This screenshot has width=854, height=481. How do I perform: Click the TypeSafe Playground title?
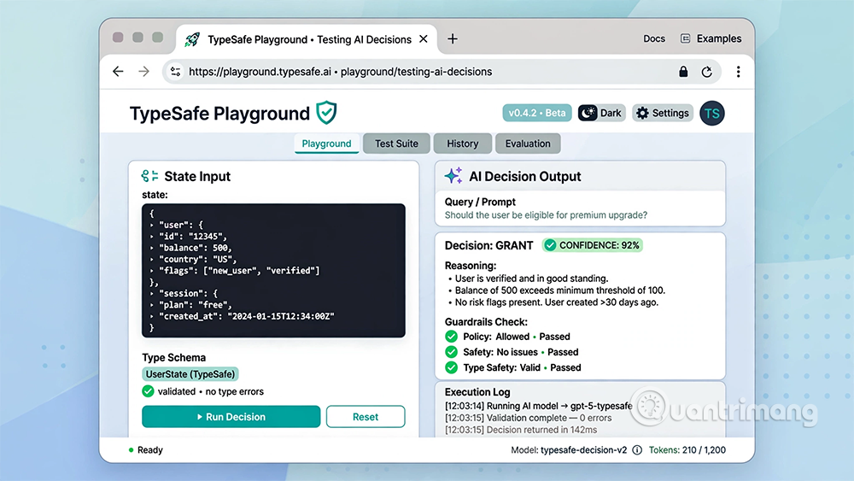tap(219, 114)
